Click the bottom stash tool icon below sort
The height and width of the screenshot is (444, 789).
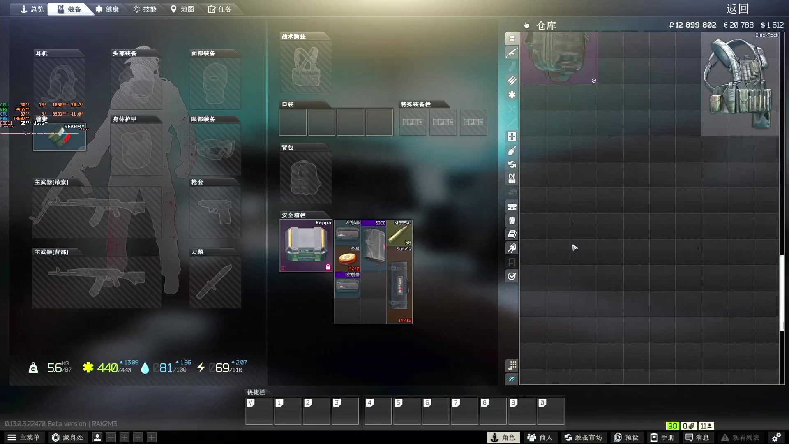(512, 379)
